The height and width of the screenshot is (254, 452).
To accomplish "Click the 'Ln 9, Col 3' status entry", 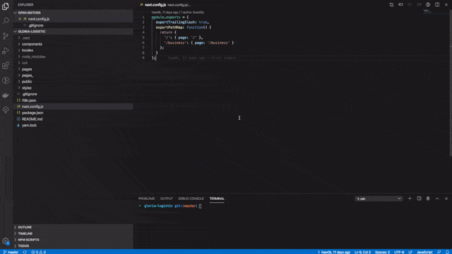I will click(x=363, y=252).
